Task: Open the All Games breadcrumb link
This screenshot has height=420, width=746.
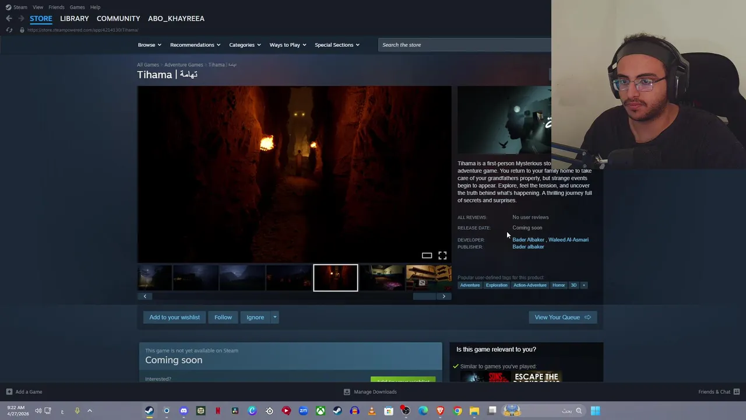Action: click(148, 65)
